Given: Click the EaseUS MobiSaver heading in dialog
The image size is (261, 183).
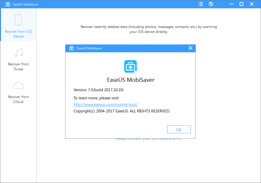Looking at the screenshot, I should [x=130, y=80].
